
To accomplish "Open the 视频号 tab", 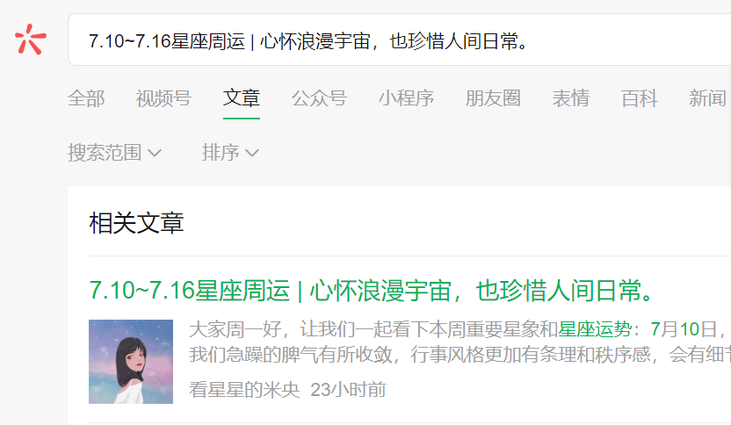I will pos(163,98).
